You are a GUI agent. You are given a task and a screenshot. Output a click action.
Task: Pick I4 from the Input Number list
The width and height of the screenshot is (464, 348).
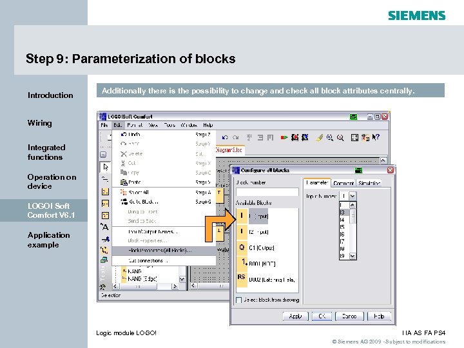[x=344, y=220]
